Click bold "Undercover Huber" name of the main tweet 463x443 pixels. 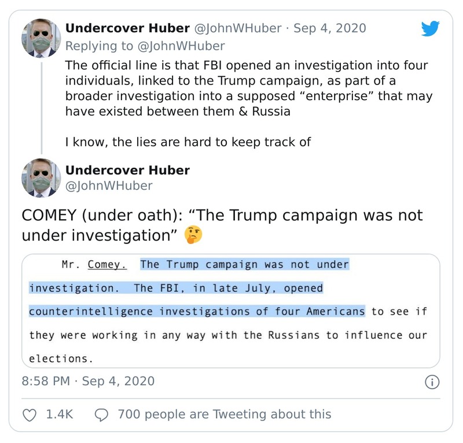127,170
